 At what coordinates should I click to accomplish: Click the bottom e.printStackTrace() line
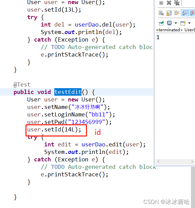coord(74,175)
